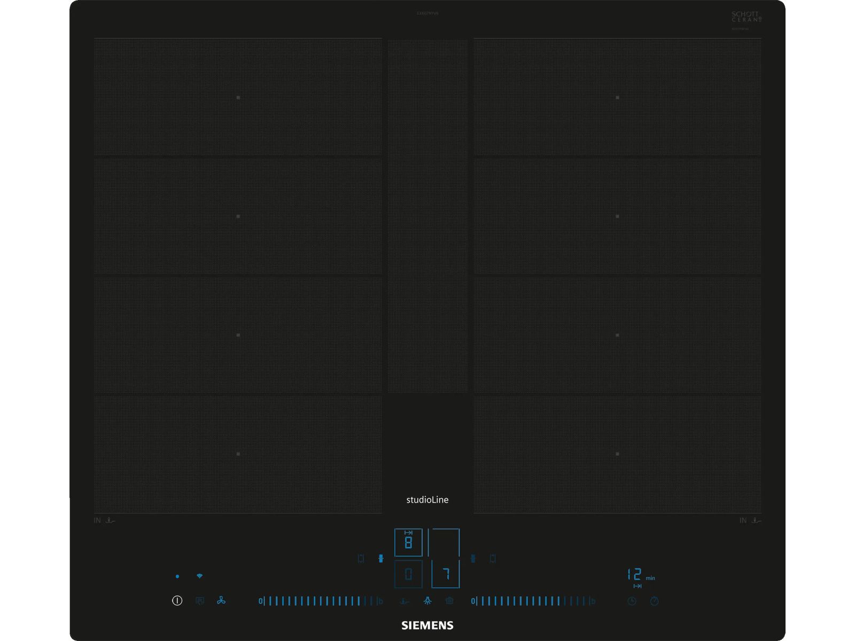Select the bottom-left cooking zone showing 0
Screen dimensions: 855x641
(408, 574)
